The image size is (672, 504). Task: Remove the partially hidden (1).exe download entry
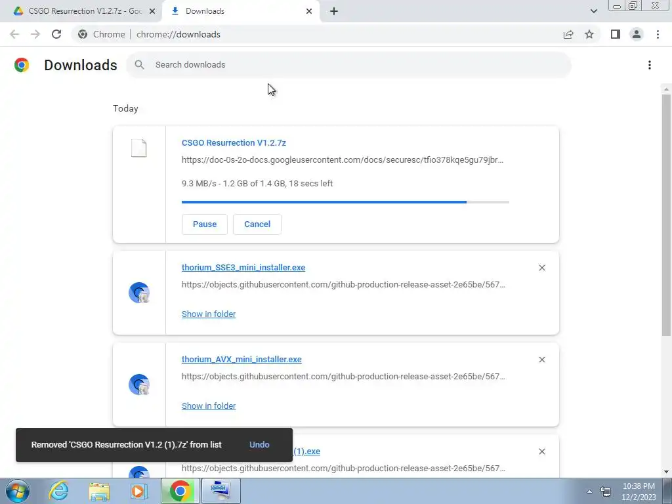[x=541, y=451]
